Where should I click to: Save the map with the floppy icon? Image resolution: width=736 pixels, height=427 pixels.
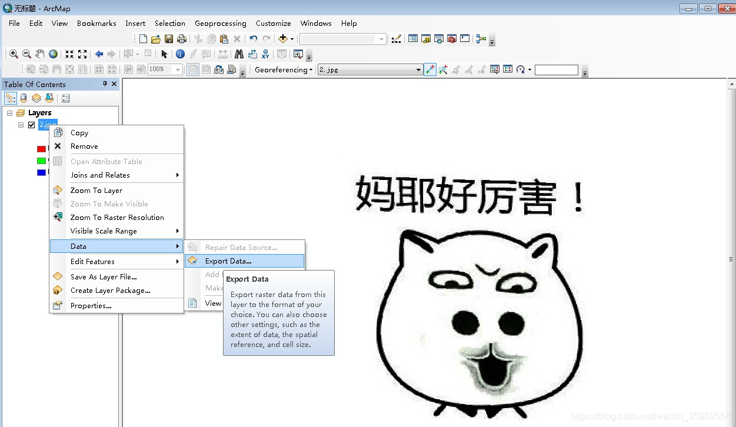click(x=169, y=39)
